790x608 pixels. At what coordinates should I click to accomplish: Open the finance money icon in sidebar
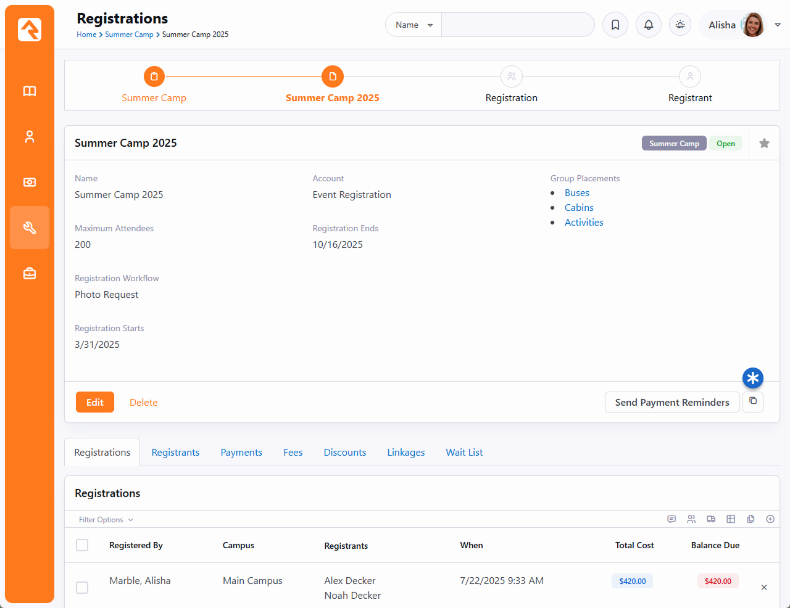click(30, 182)
